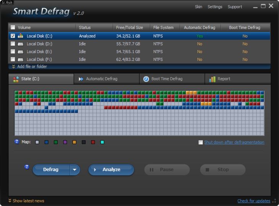The width and height of the screenshot is (279, 206).
Task: Click the blue map legend swatch
Action: click(47, 142)
